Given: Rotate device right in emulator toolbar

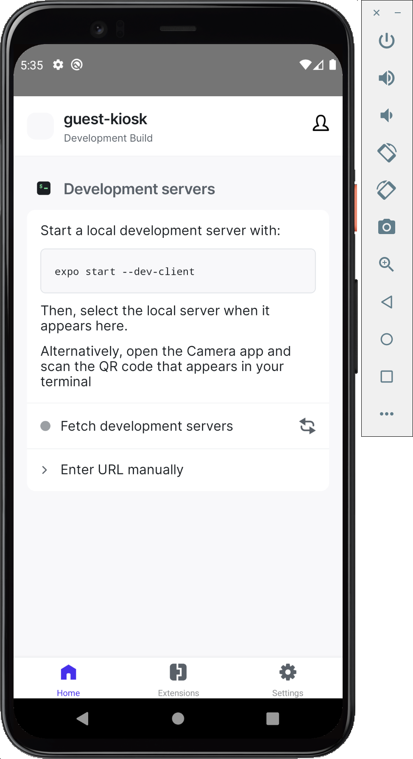Looking at the screenshot, I should click(x=387, y=190).
